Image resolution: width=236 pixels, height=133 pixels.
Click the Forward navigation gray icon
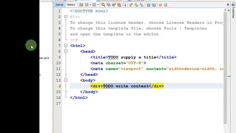click(x=94, y=5)
